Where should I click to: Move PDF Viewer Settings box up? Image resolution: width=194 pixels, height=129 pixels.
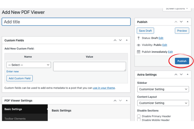pyautogui.click(x=115, y=101)
